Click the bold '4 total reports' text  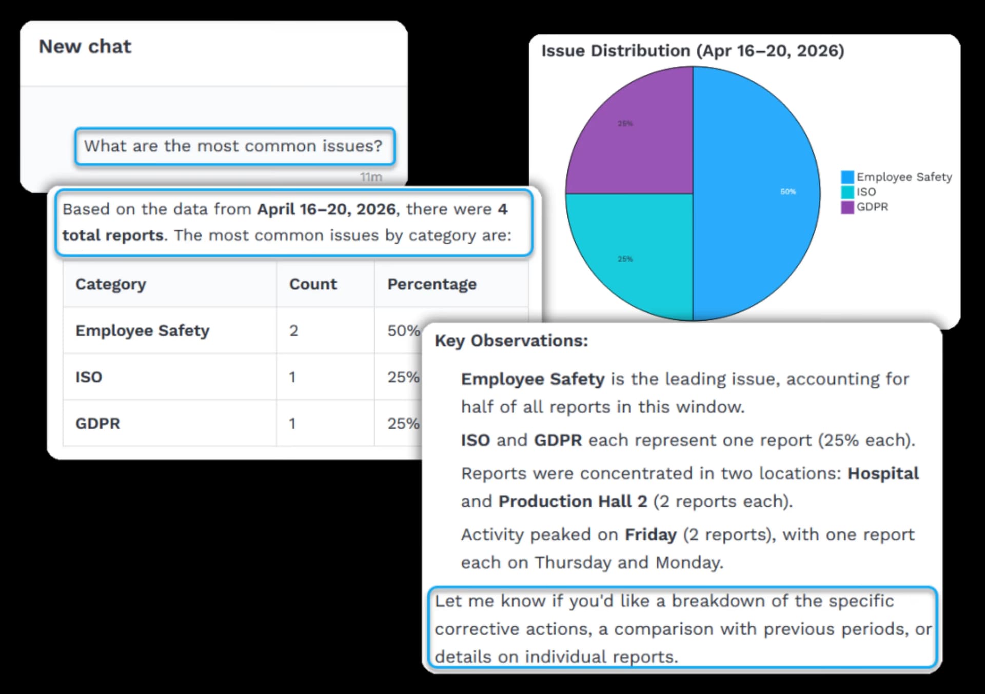point(285,222)
